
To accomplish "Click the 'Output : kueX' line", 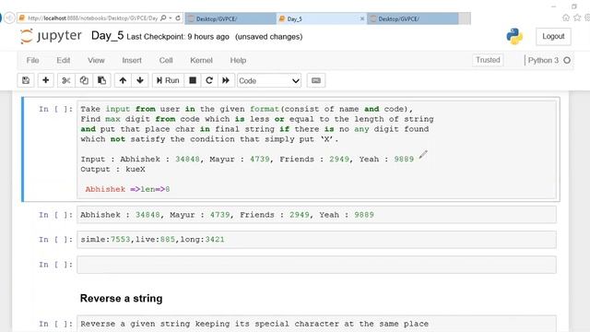I will [112, 170].
